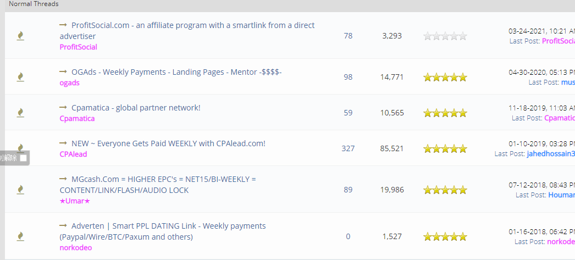The width and height of the screenshot is (575, 260).
Task: Jump to first unread arrow on ProfitSocial.com thread
Action: tap(63, 25)
